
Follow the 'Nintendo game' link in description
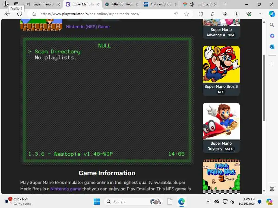(66, 189)
